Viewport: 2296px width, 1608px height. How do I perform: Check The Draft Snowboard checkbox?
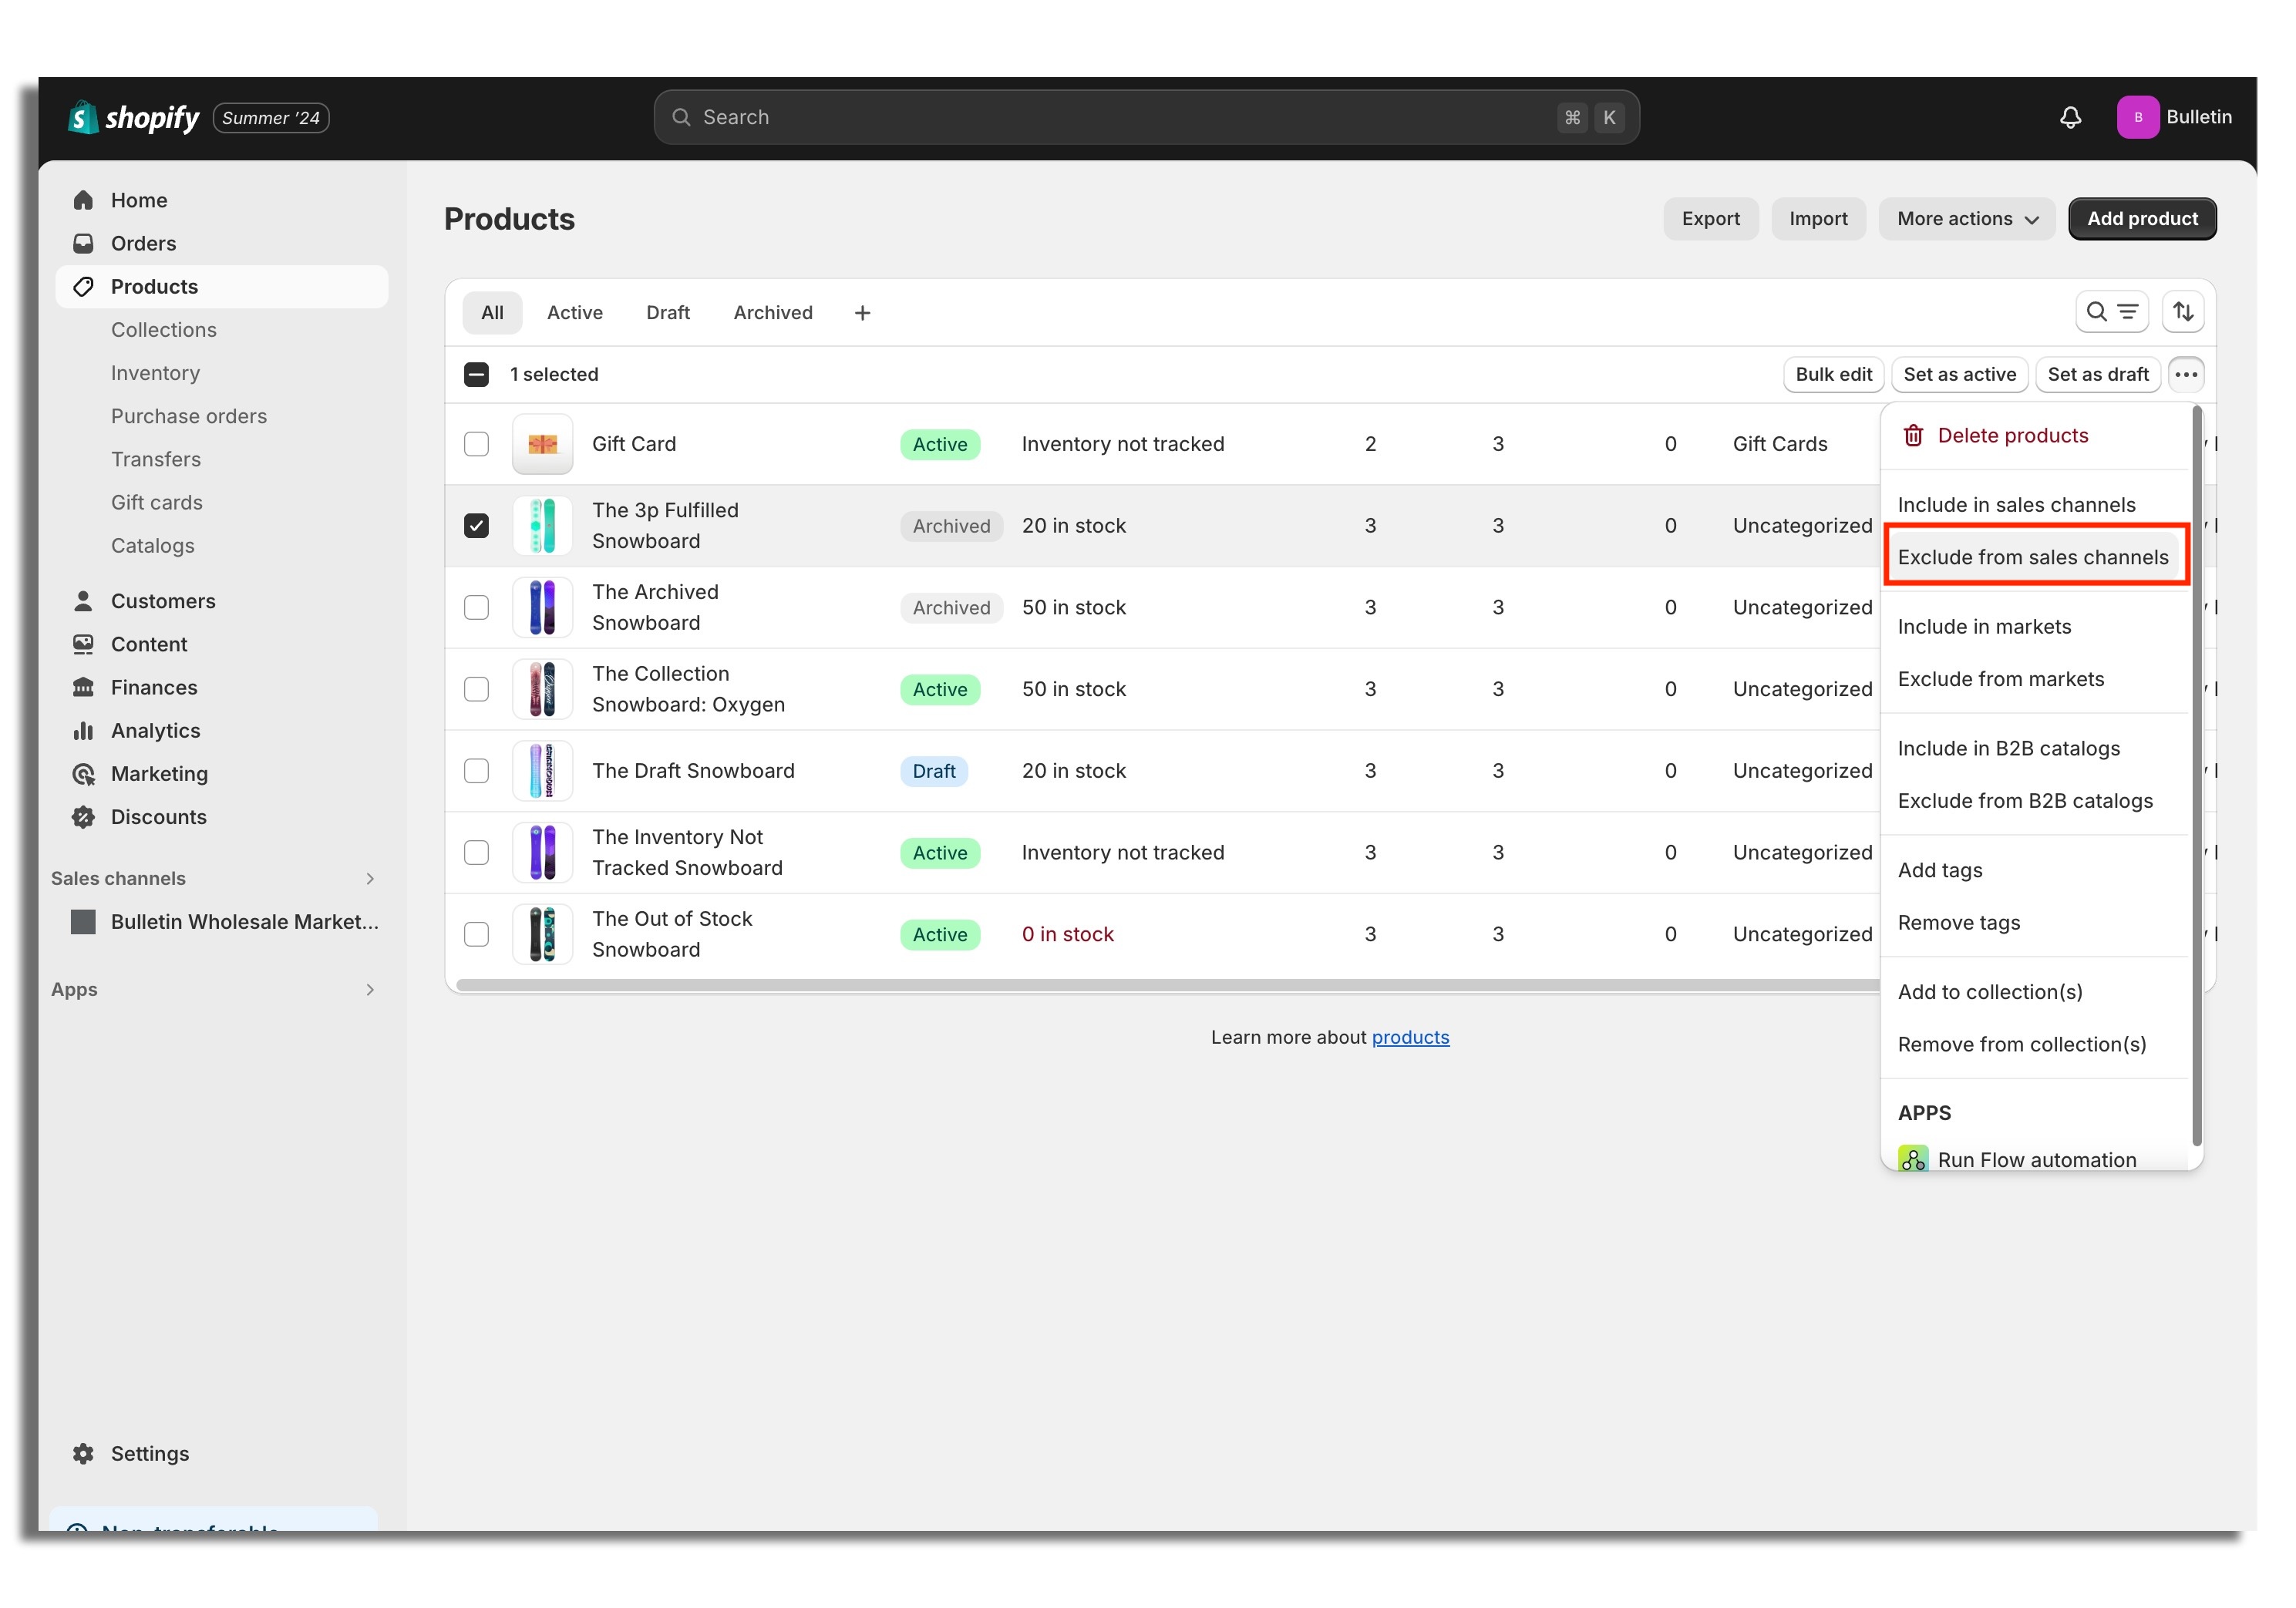tap(476, 771)
